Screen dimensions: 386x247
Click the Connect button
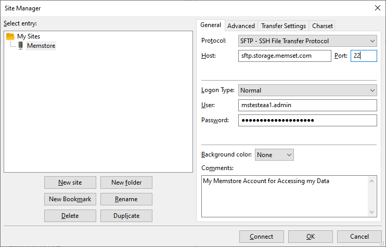(262, 237)
